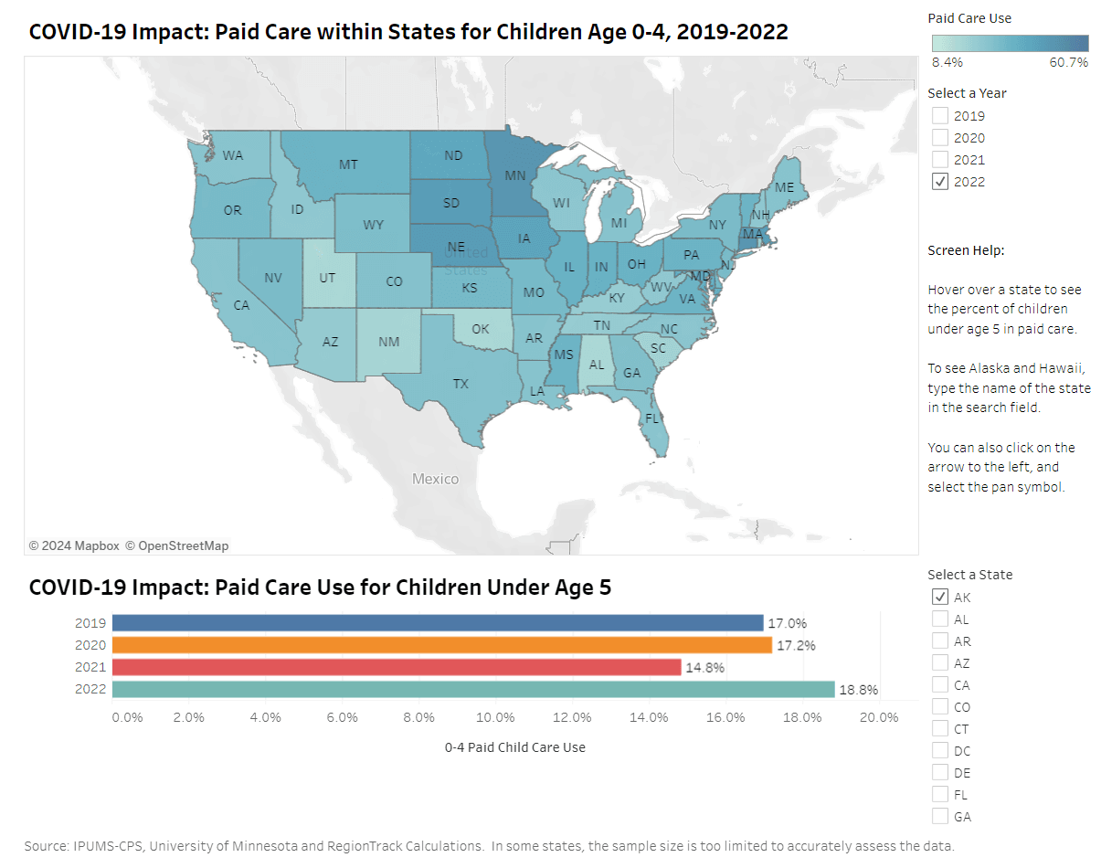The width and height of the screenshot is (1101, 868).
Task: Deselect the AK state checkbox
Action: pos(940,597)
